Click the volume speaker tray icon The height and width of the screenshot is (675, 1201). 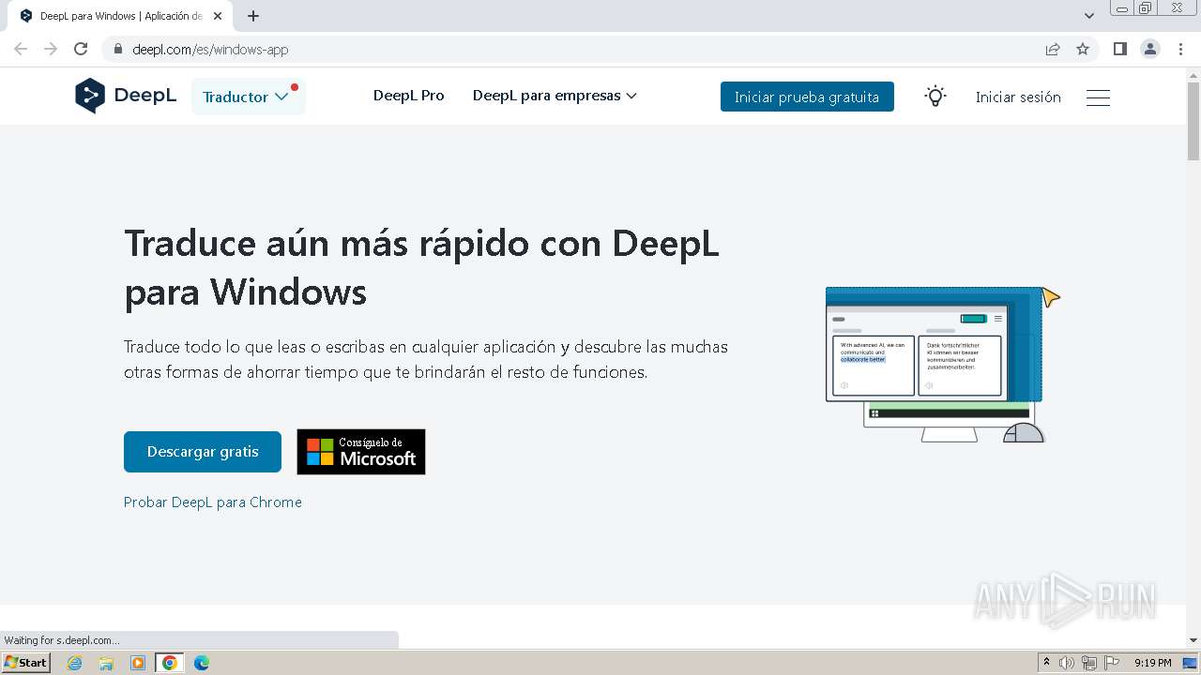(x=1067, y=663)
